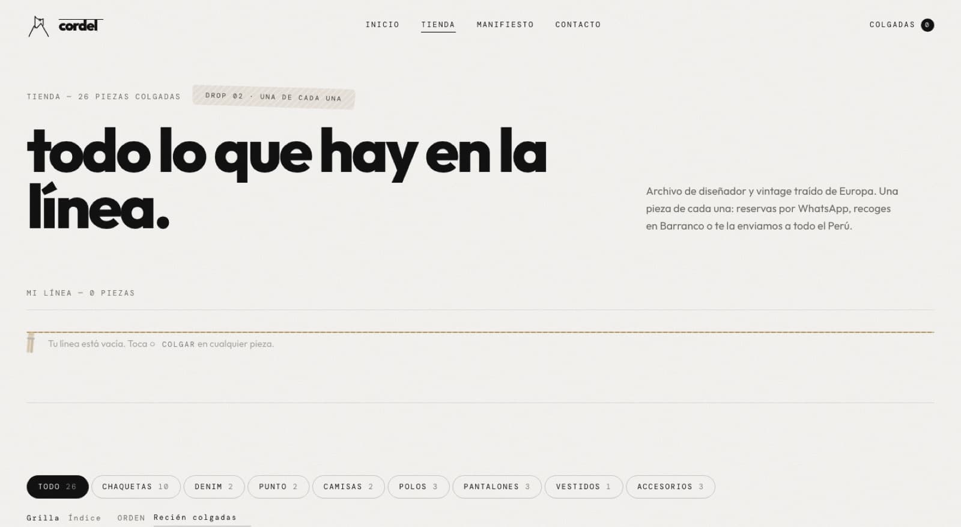Open the TIENDA nav link
This screenshot has width=961, height=527.
click(438, 25)
